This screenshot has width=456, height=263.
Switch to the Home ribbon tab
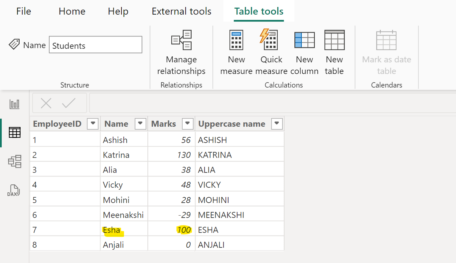click(x=72, y=11)
